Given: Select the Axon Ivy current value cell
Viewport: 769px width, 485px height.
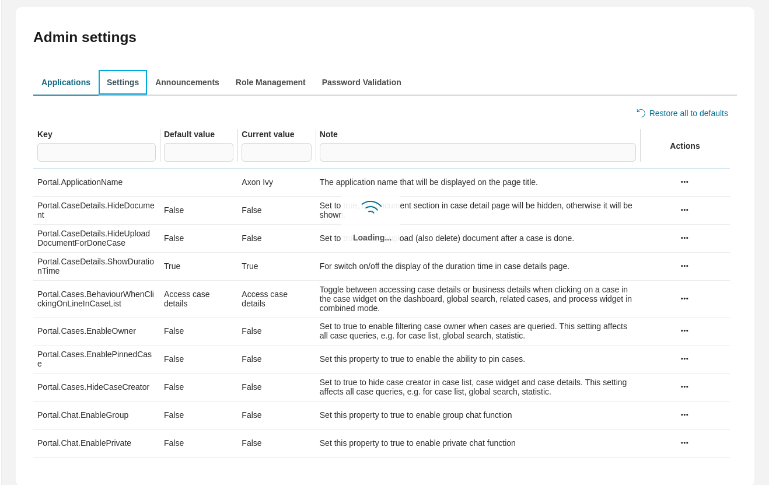Looking at the screenshot, I should (257, 182).
